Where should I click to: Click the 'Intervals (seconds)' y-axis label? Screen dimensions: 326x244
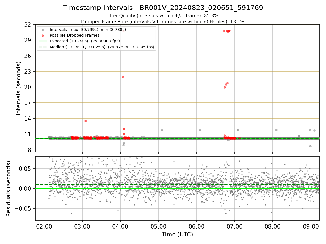click(18, 88)
